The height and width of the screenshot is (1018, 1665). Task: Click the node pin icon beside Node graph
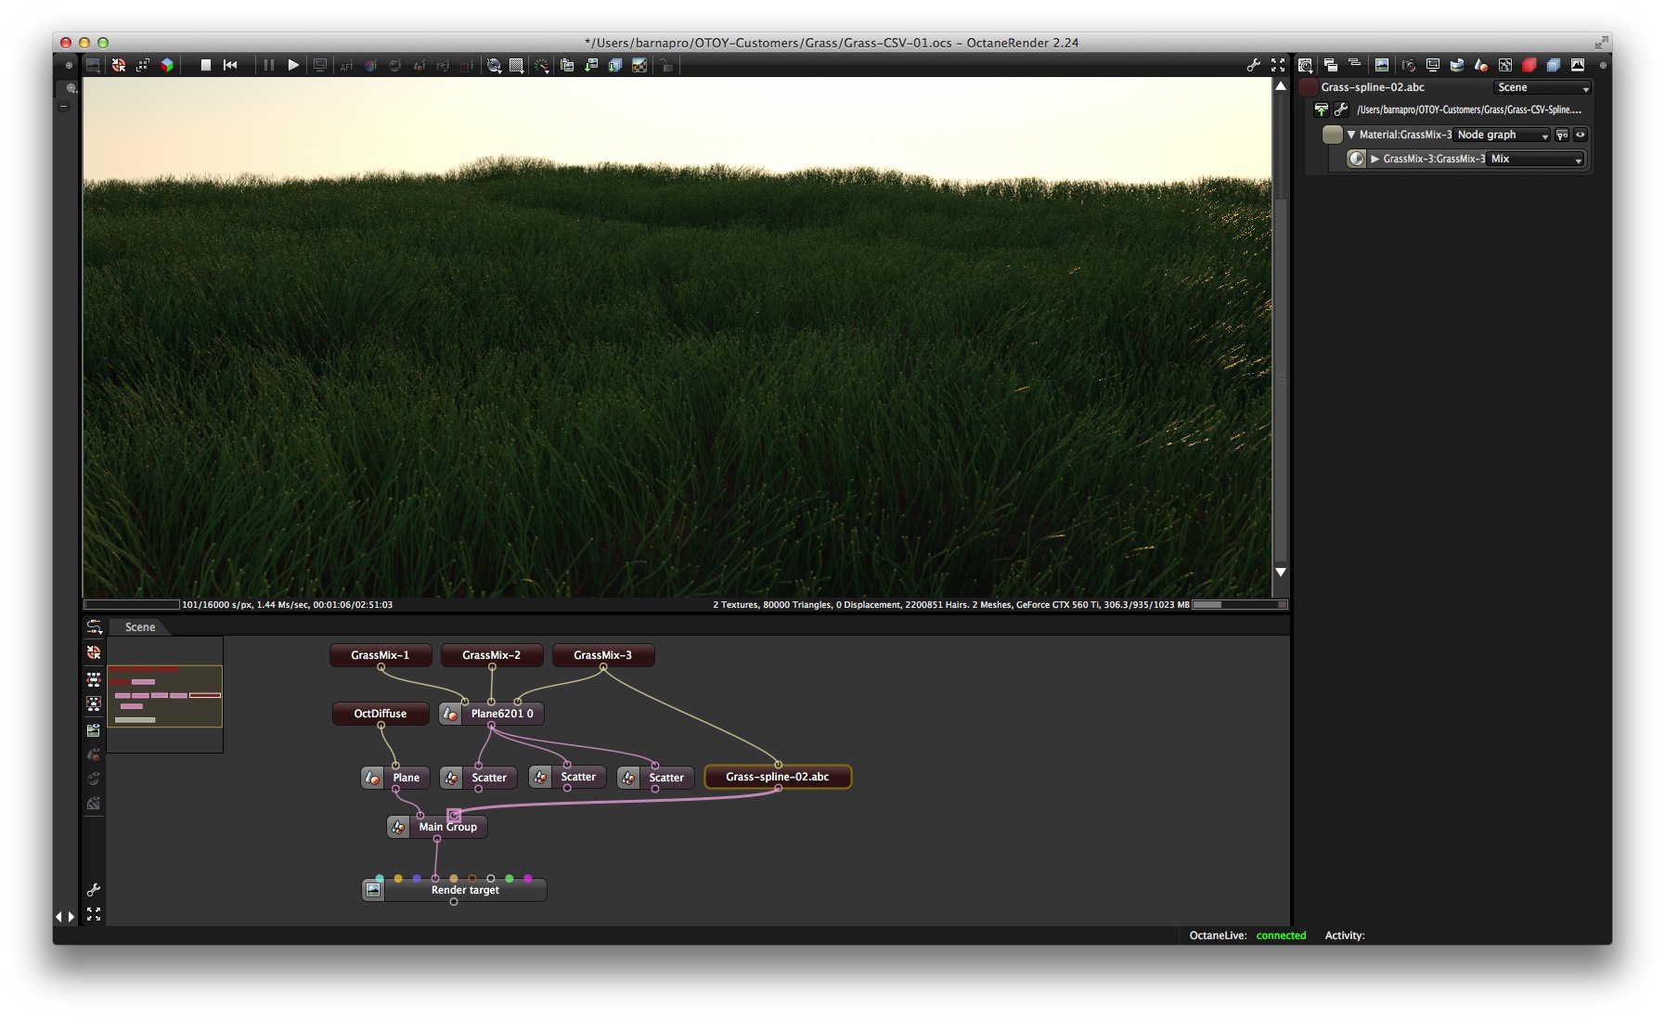point(1562,135)
